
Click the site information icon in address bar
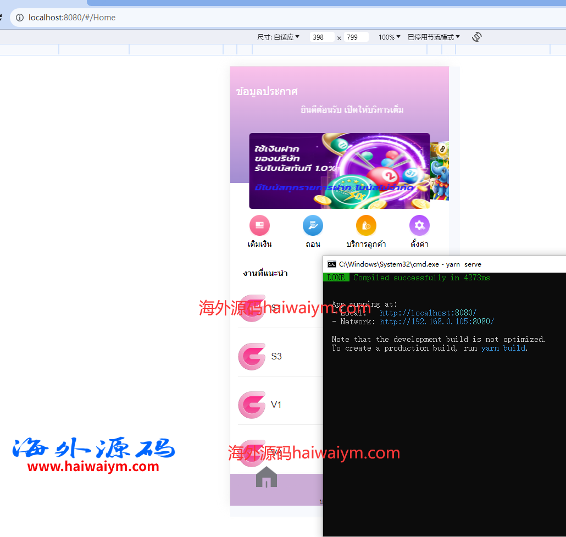click(20, 18)
